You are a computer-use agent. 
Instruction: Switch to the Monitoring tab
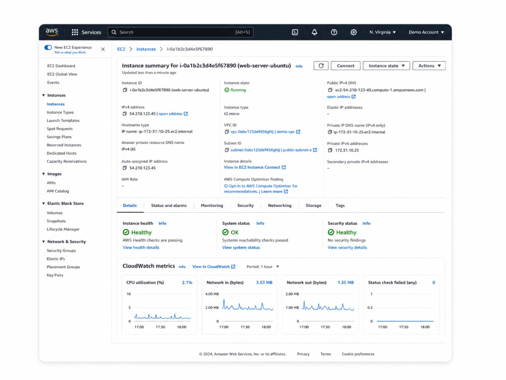pyautogui.click(x=212, y=206)
